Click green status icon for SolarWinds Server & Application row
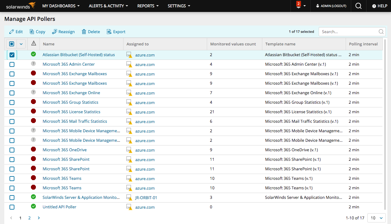The width and height of the screenshot is (391, 224). point(33,197)
